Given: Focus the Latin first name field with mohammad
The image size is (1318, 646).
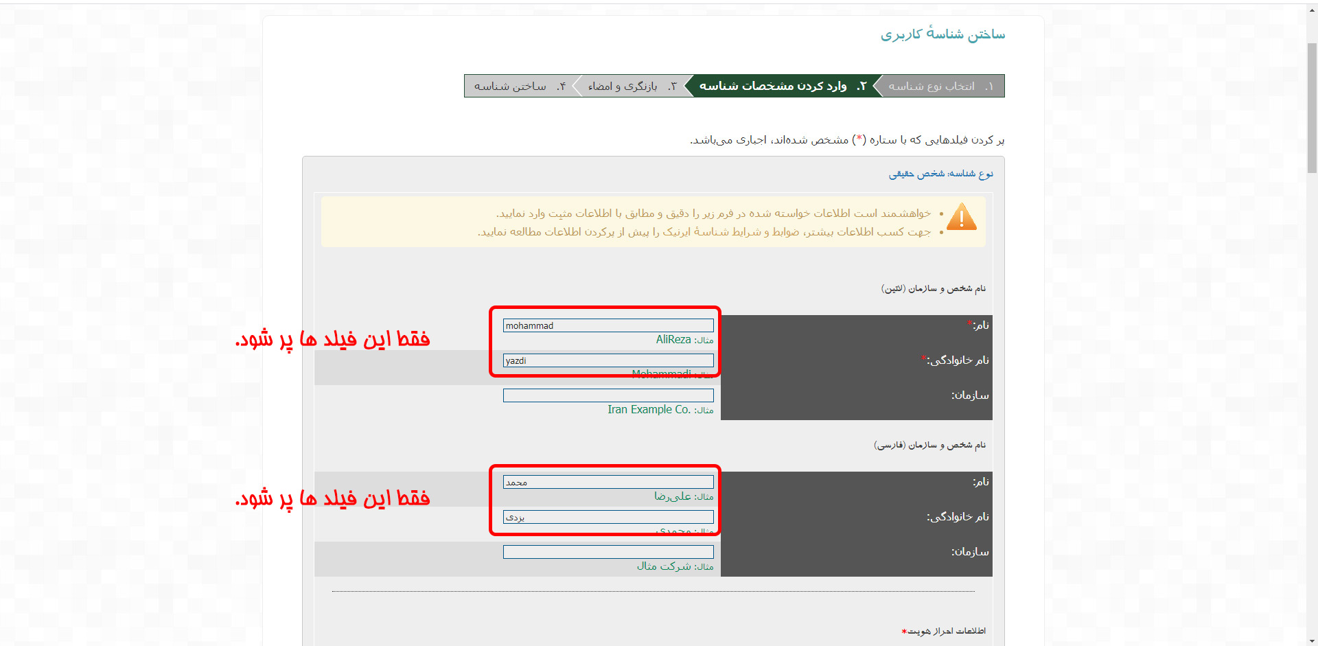Looking at the screenshot, I should click(x=608, y=325).
